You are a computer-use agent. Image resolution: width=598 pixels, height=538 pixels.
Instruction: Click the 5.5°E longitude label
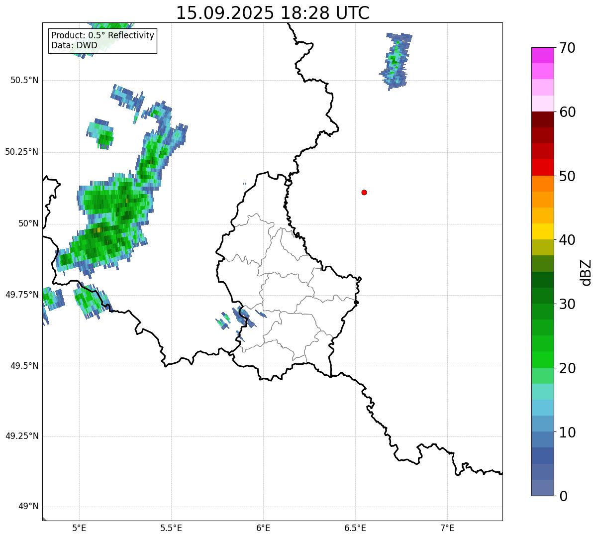(x=171, y=528)
